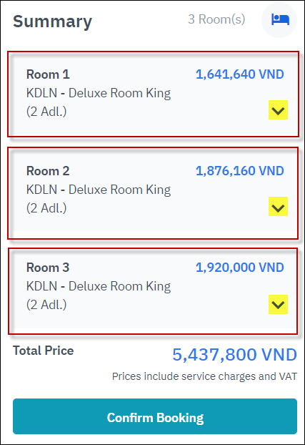
Task: Select the Room 2 card
Action: pyautogui.click(x=153, y=193)
